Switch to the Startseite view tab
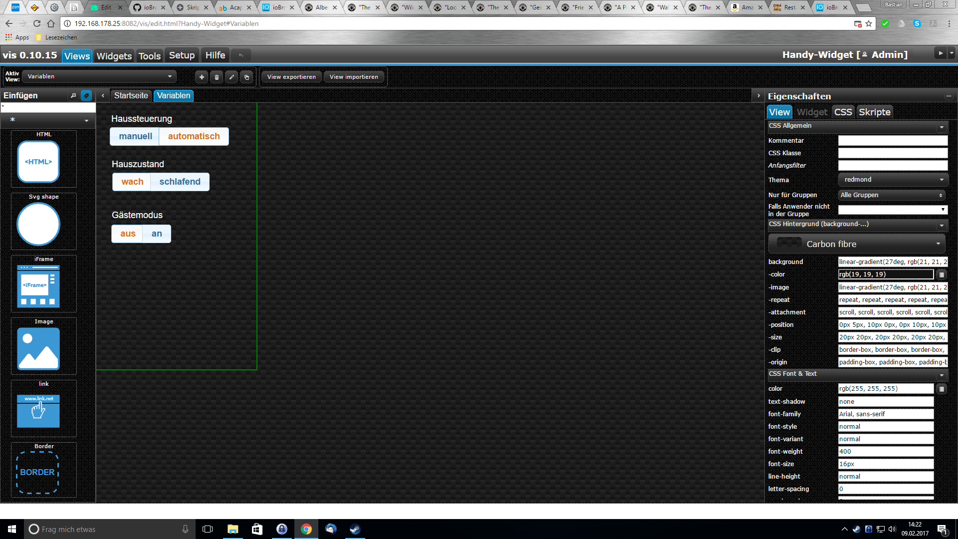This screenshot has width=958, height=539. [x=131, y=95]
